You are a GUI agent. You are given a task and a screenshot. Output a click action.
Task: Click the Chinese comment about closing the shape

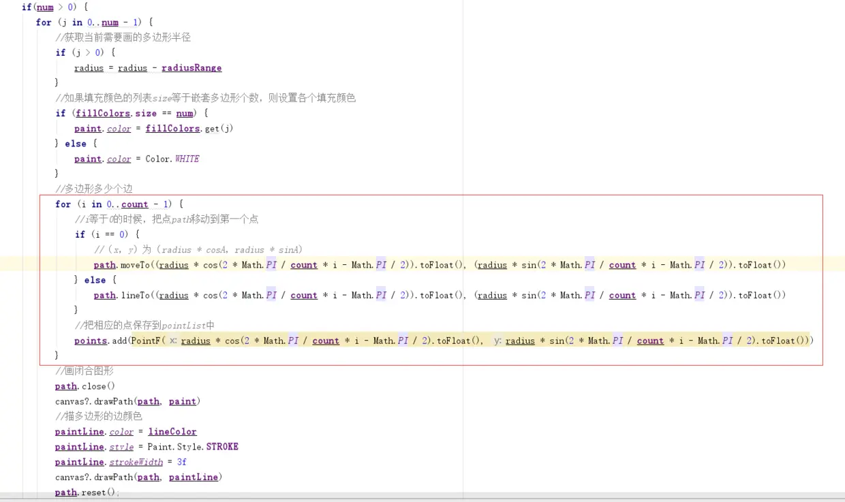(84, 371)
